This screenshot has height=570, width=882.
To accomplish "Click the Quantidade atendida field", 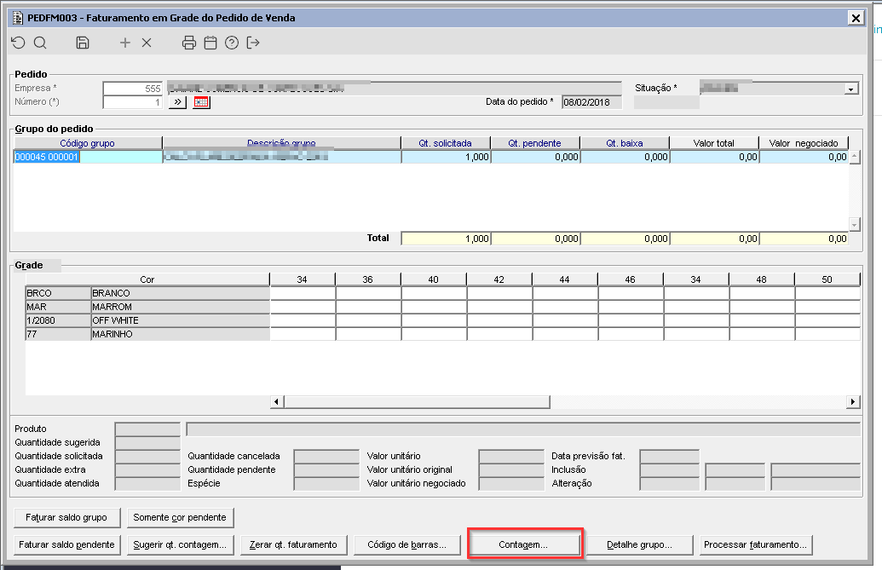I will click(x=147, y=483).
